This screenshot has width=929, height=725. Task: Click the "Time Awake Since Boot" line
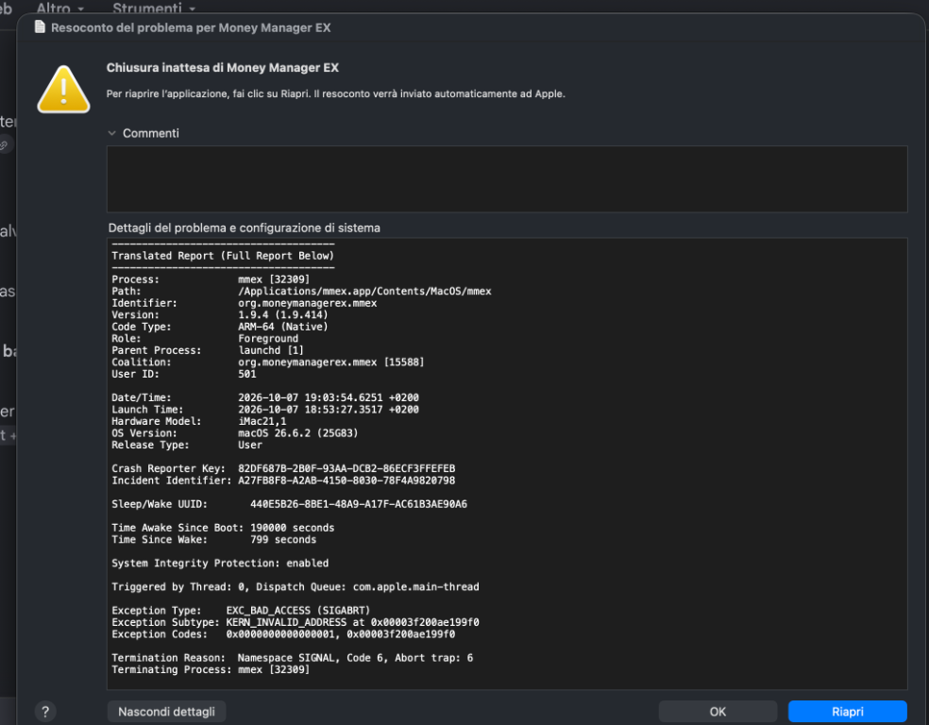click(223, 528)
